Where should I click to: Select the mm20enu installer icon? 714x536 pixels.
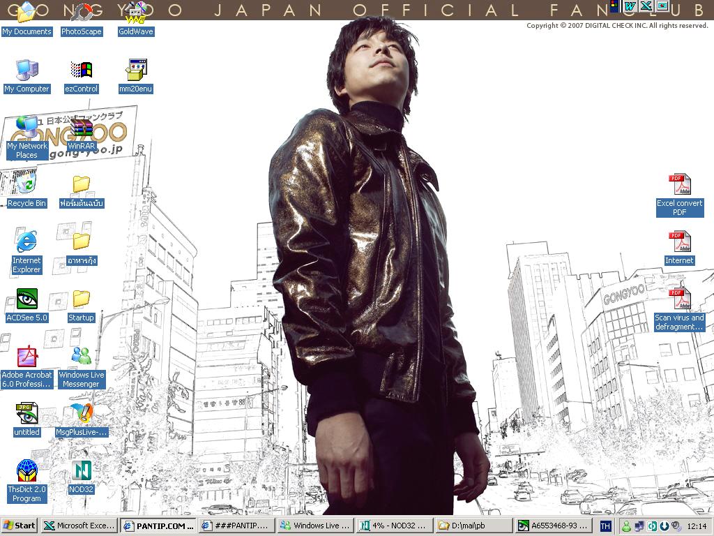[x=136, y=77]
